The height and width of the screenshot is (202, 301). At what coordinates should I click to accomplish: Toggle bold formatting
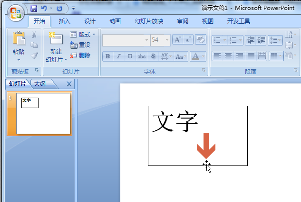coord(107,56)
